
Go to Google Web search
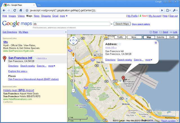pos(4,16)
